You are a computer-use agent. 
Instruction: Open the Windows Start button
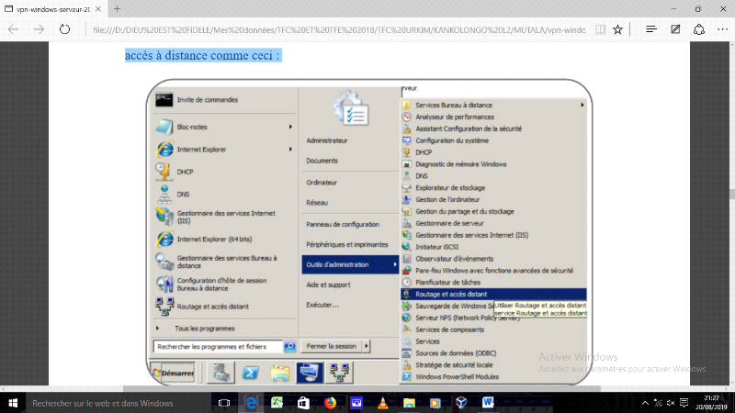click(x=13, y=403)
